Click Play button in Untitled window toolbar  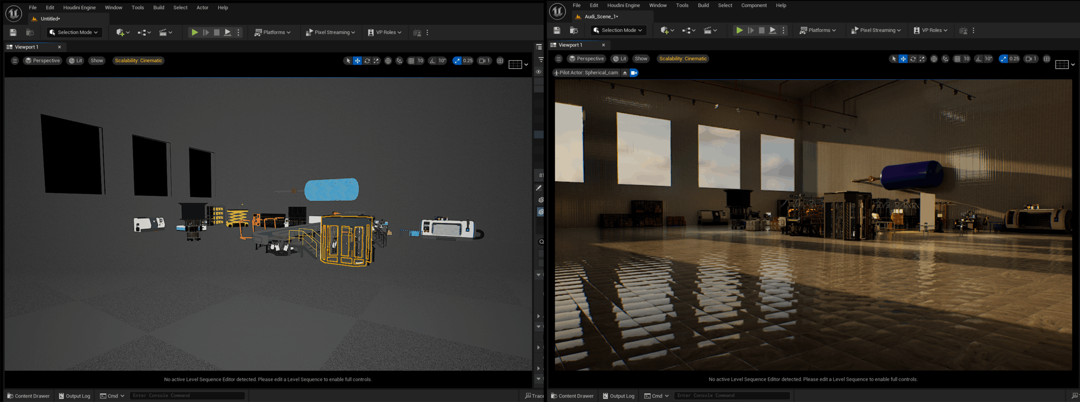point(194,32)
